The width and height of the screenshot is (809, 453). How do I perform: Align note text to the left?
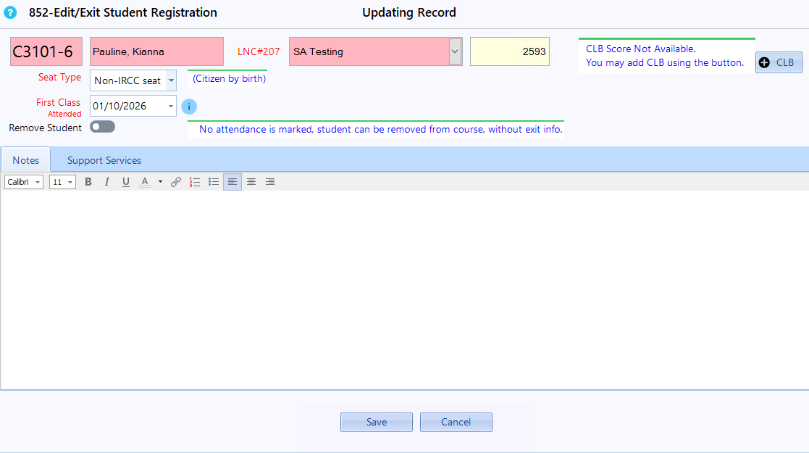232,182
